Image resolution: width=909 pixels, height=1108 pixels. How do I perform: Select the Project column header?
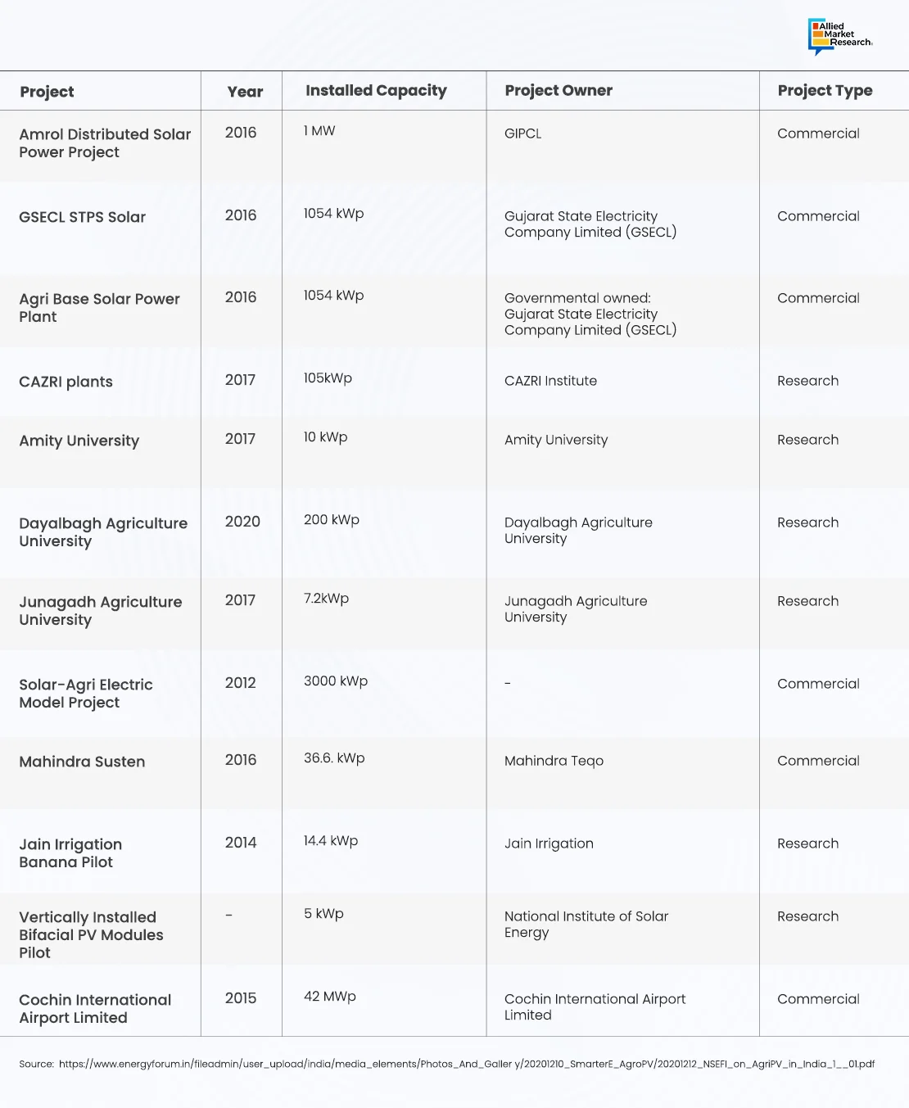[47, 92]
